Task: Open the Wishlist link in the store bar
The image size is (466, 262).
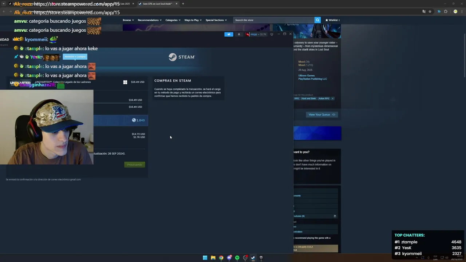Action: pos(332,20)
